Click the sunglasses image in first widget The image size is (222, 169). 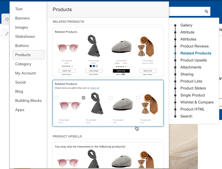(68, 48)
